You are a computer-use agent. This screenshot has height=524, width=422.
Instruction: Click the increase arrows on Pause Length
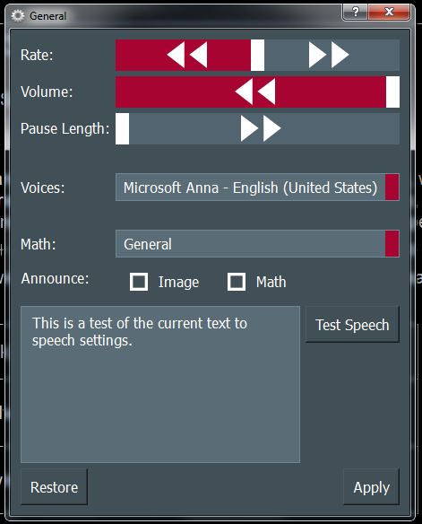click(261, 128)
